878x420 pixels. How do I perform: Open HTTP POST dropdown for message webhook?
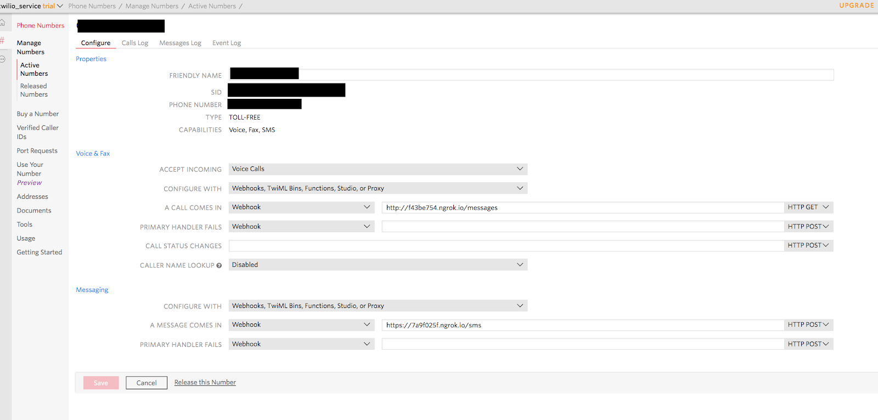808,325
